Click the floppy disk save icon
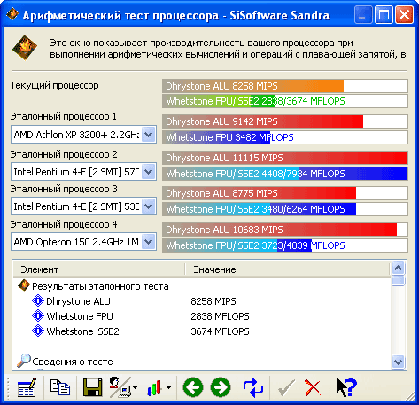 pos(93,387)
